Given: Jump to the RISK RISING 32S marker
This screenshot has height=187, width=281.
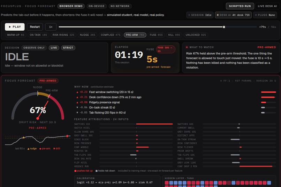Looking at the screenshot, I should (63, 35).
